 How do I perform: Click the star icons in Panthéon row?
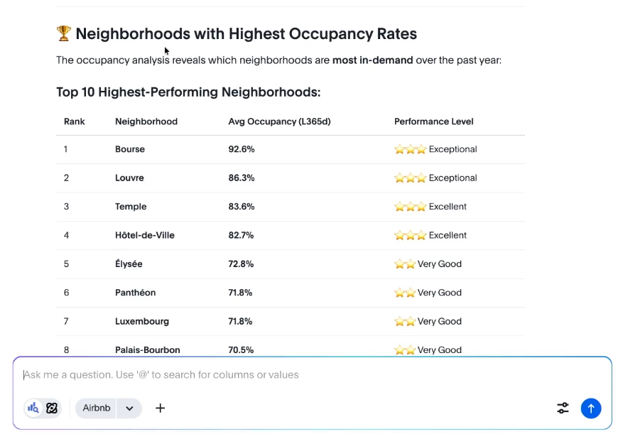405,293
